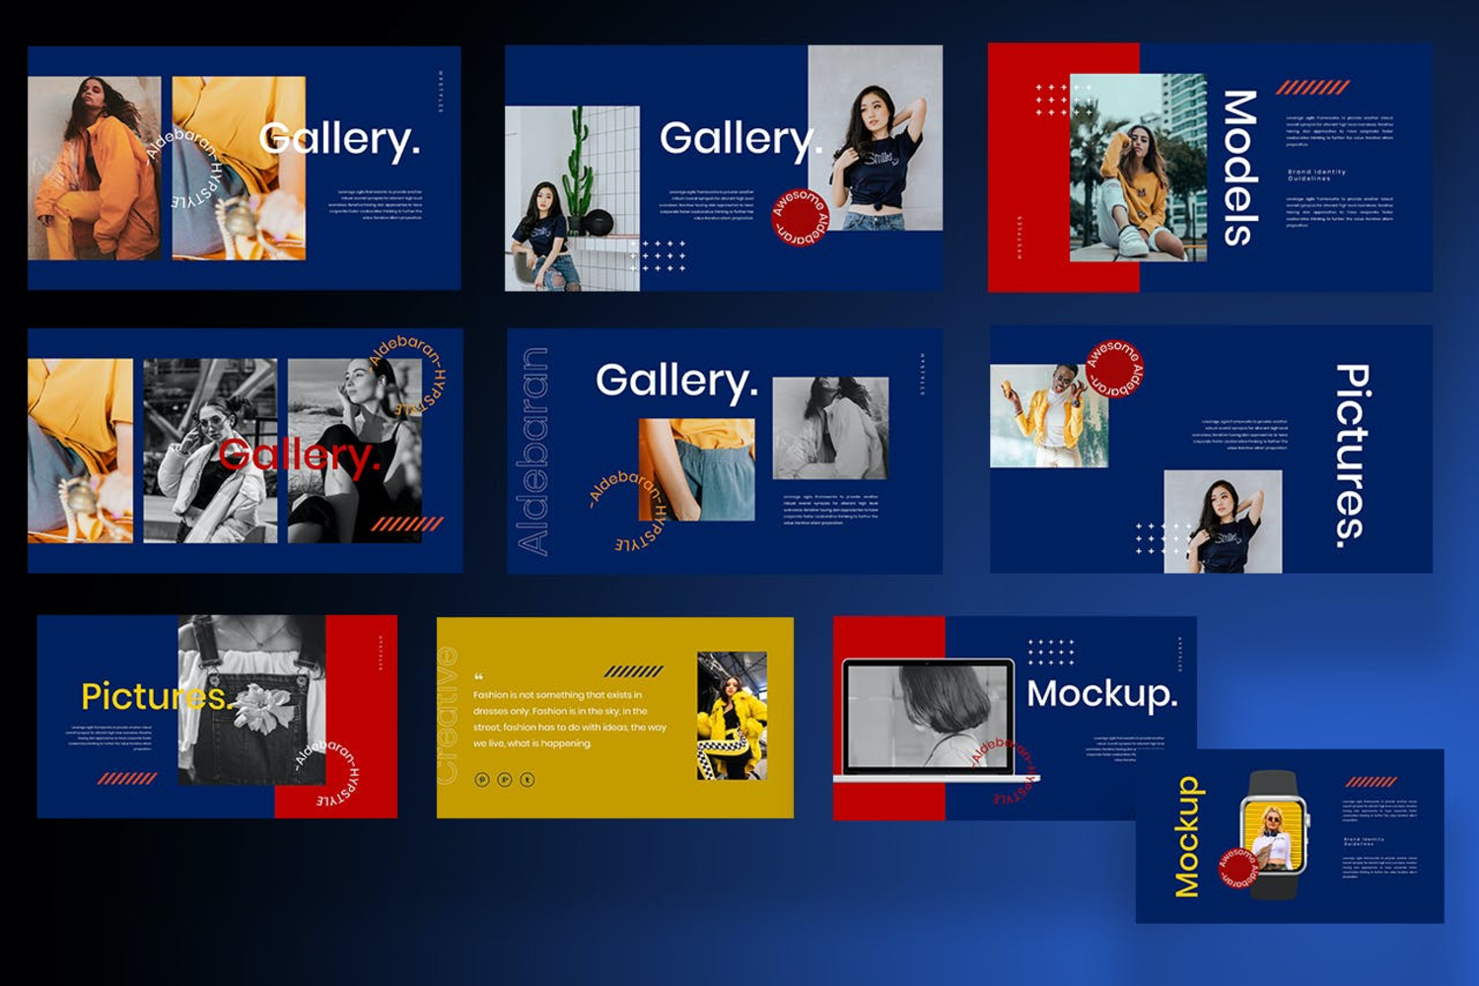The height and width of the screenshot is (986, 1479).
Task: Click the Tumblr icon on the yellow slide
Action: pyautogui.click(x=528, y=780)
